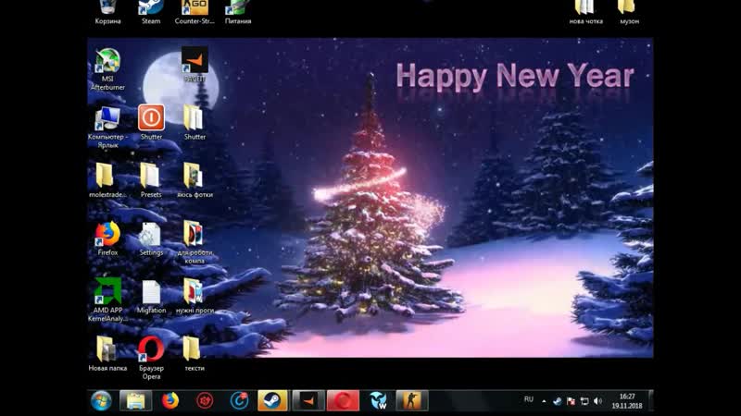Show hidden tray icons arrow
The image size is (741, 416).
[544, 401]
